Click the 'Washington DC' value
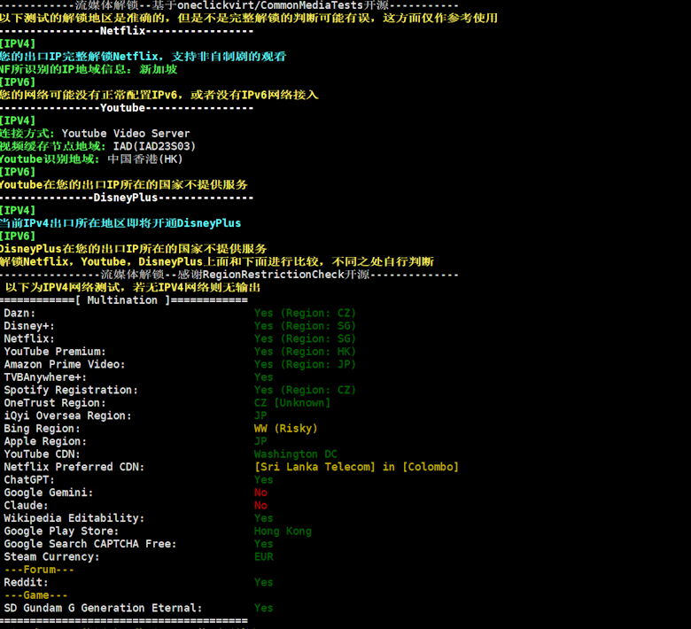Viewport: 691px width, 629px height. pyautogui.click(x=295, y=454)
